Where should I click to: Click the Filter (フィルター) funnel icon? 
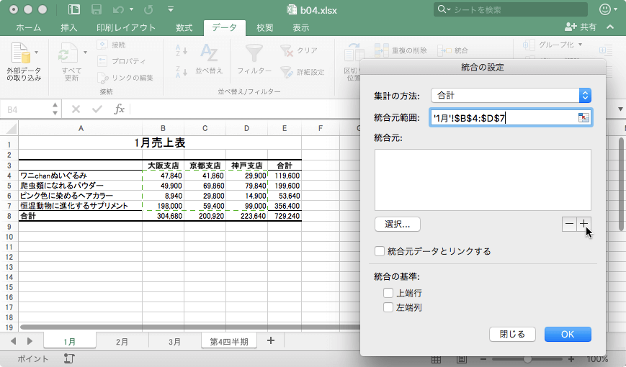point(254,53)
